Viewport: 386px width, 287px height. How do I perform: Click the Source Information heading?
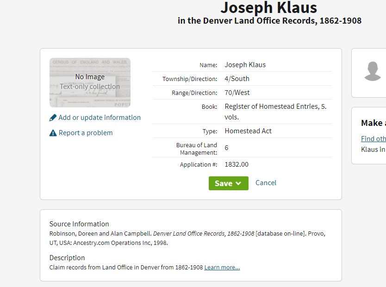point(79,224)
